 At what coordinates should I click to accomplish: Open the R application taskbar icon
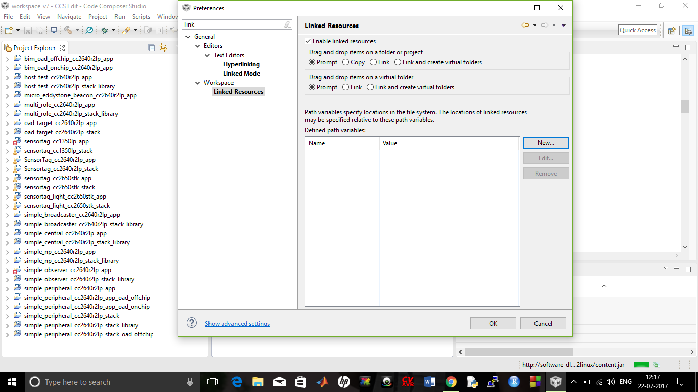click(514, 382)
